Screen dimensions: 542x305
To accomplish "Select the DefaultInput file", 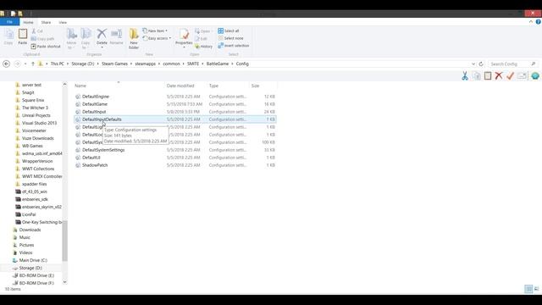I will click(x=94, y=112).
